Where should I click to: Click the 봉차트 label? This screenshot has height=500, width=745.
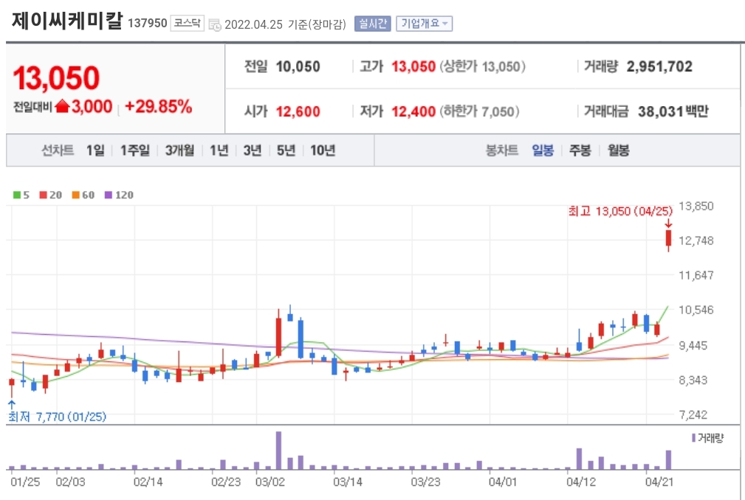point(502,150)
